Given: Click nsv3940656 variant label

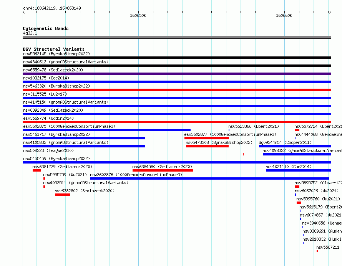Looking at the screenshot, I should 322,223.
